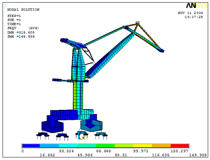Click the window number 1 label
Image resolution: width=210 pixels, height=160 pixels.
point(6,6)
